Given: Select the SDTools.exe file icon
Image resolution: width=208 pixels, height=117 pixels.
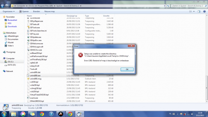Looking at the screenshot, I should click(x=28, y=27).
